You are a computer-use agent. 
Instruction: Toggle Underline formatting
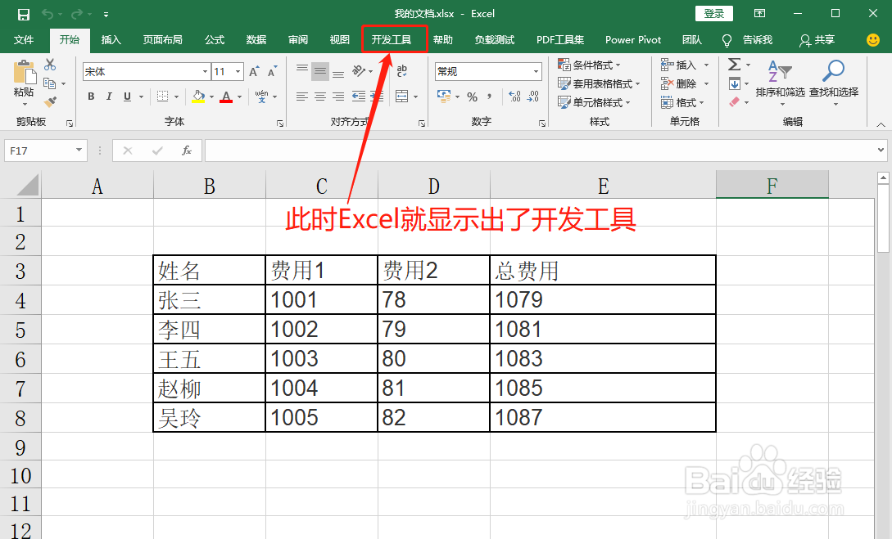point(127,97)
